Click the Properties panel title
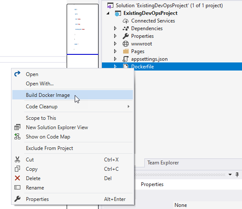 (x=152, y=184)
